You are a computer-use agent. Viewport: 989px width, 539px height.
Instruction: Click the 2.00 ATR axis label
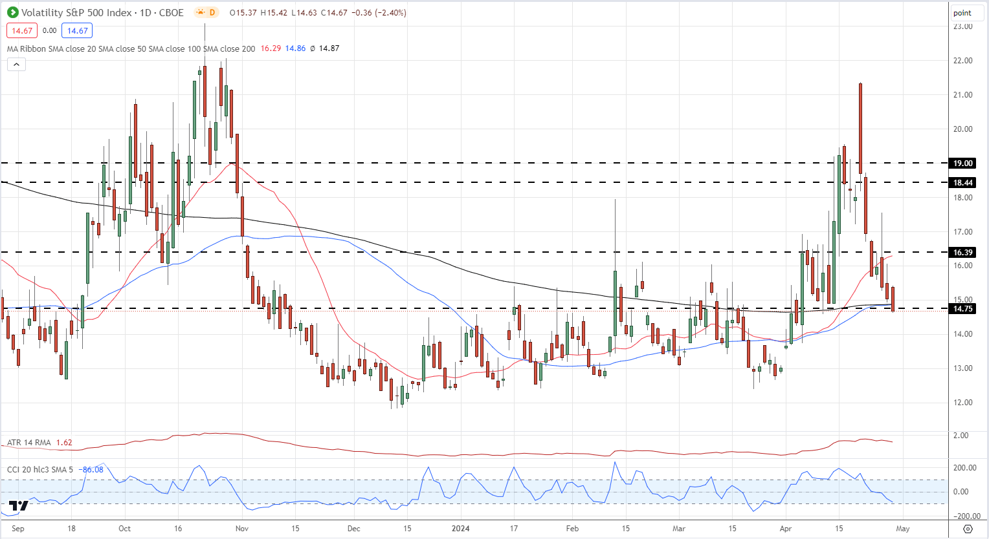pos(961,436)
